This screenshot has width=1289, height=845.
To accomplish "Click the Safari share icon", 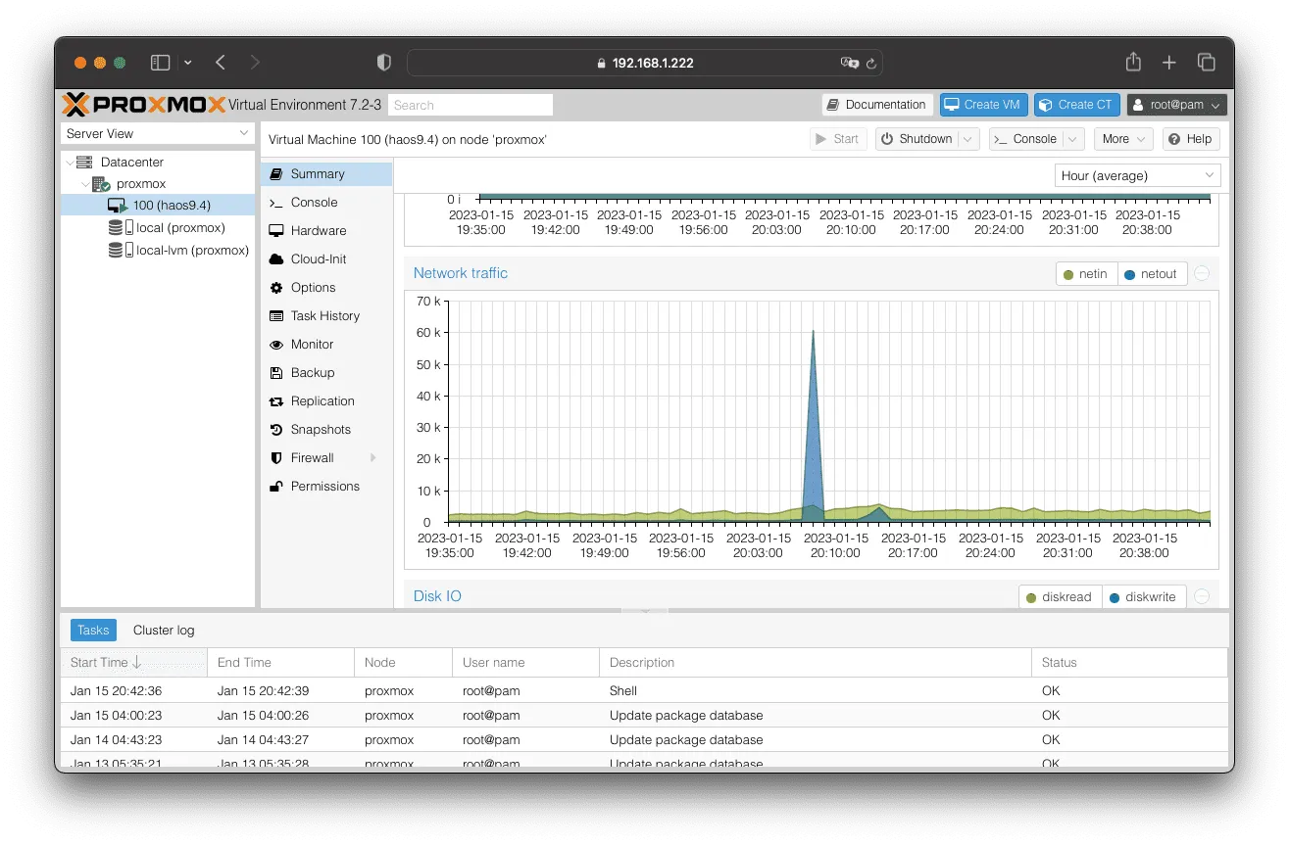I will point(1133,62).
